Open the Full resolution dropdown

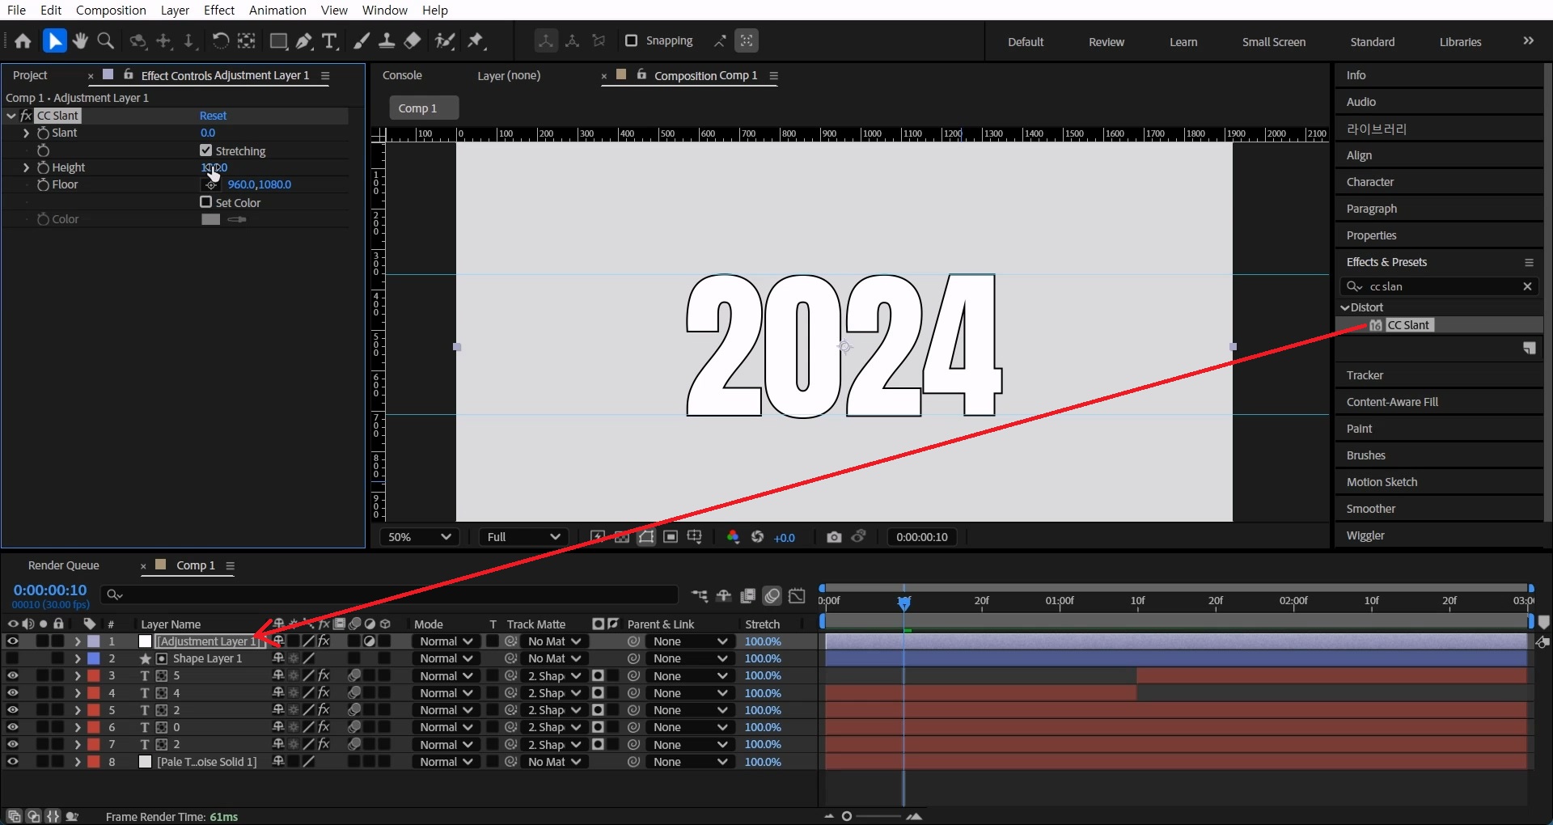(524, 537)
